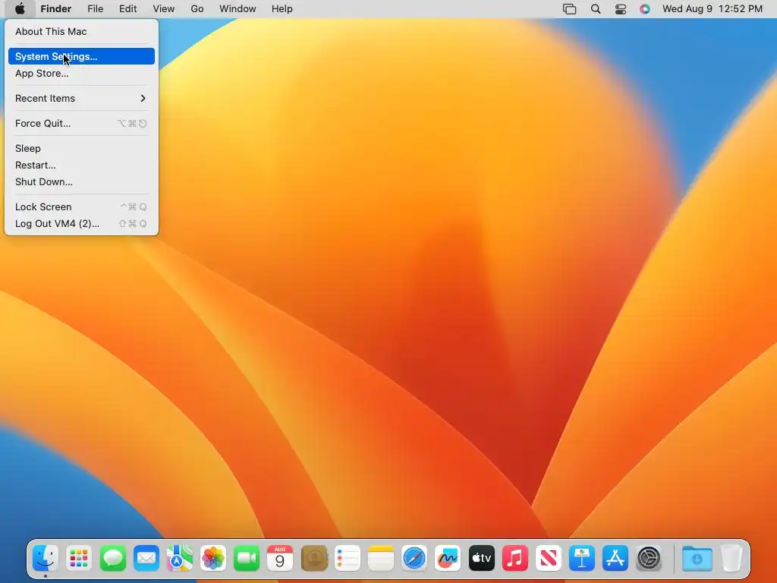Open Control Center in menu bar
This screenshot has width=777, height=583.
coord(621,9)
